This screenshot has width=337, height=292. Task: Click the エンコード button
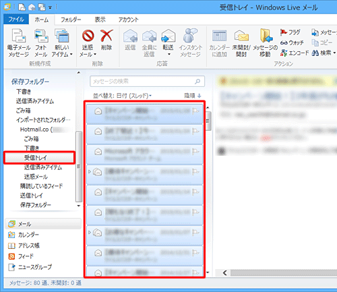click(295, 53)
